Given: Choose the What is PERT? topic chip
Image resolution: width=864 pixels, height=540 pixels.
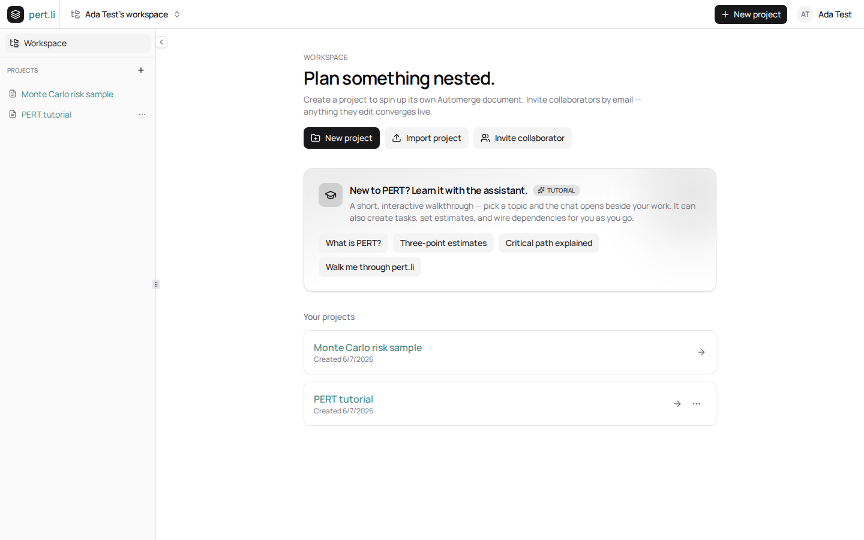Looking at the screenshot, I should [x=353, y=243].
